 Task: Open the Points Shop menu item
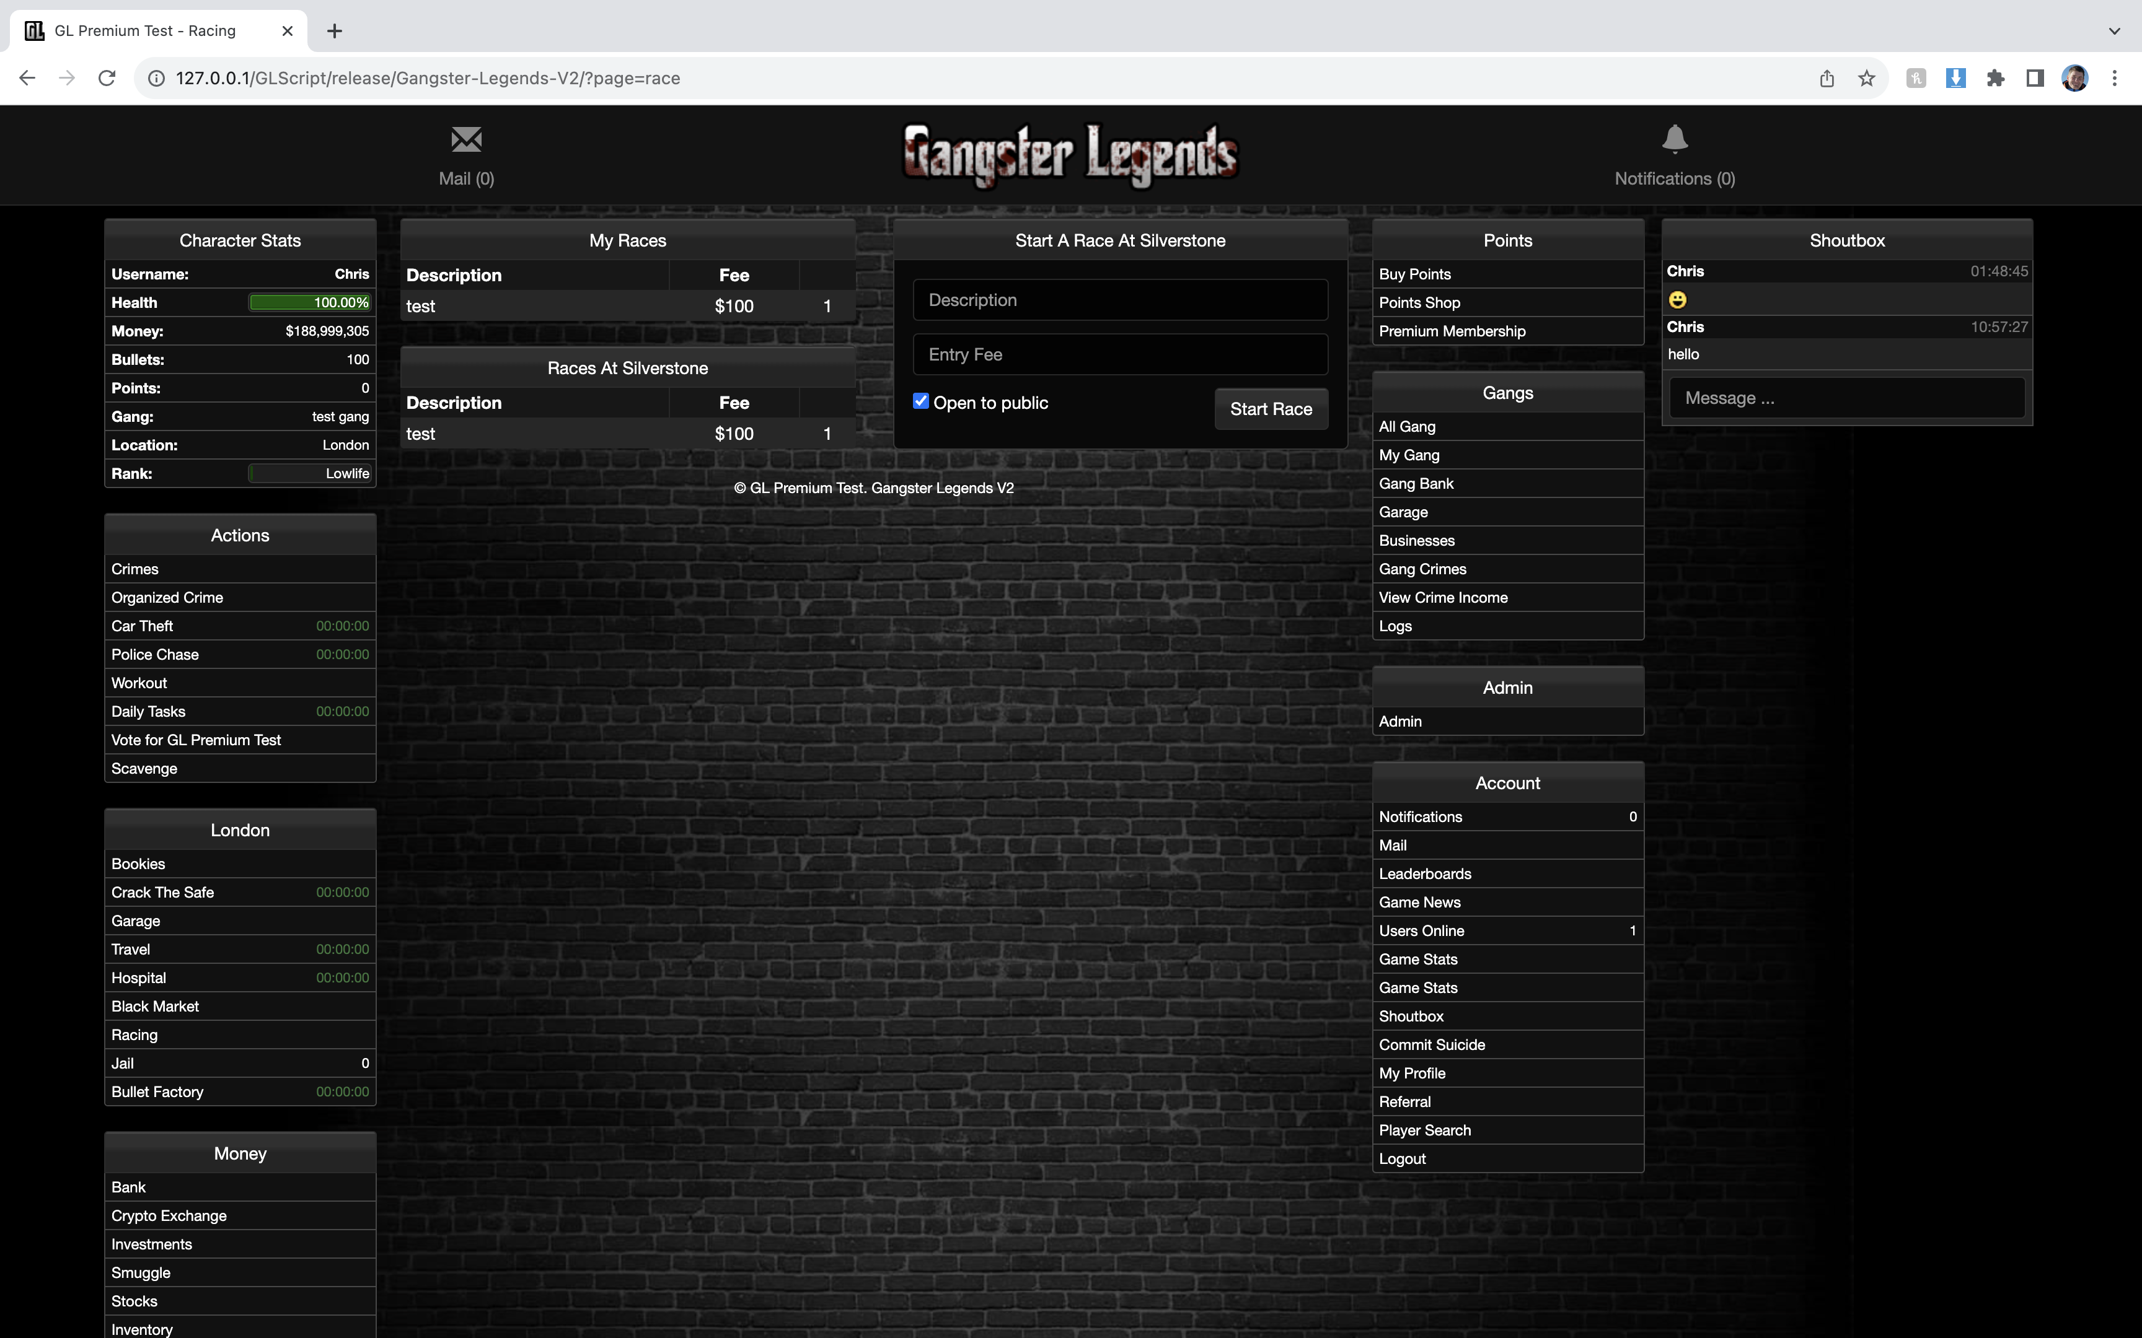(x=1419, y=303)
